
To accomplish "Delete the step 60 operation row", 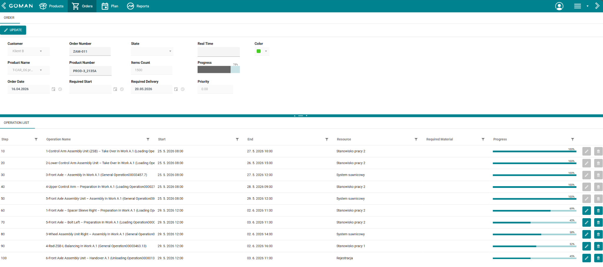I will tap(598, 211).
